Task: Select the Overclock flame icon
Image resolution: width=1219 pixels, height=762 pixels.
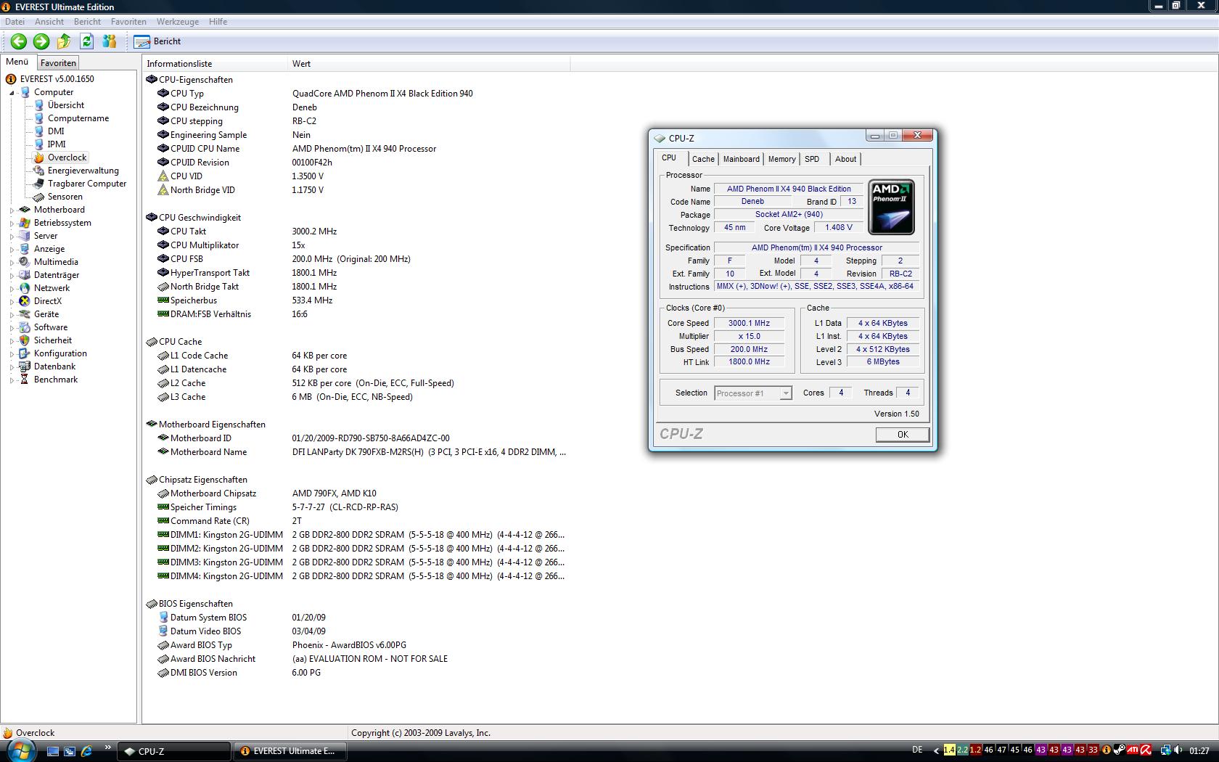Action: point(39,157)
